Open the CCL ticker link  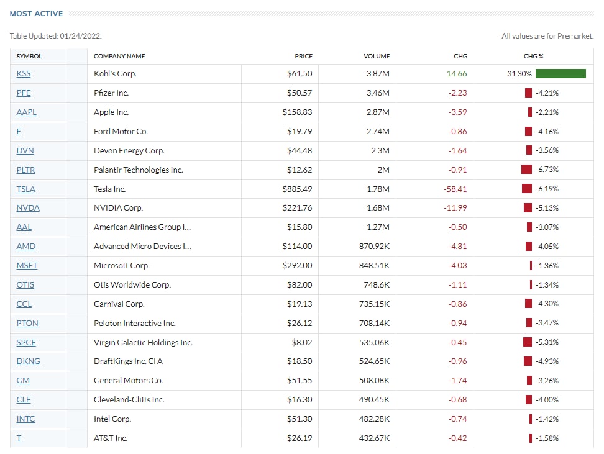click(x=24, y=304)
